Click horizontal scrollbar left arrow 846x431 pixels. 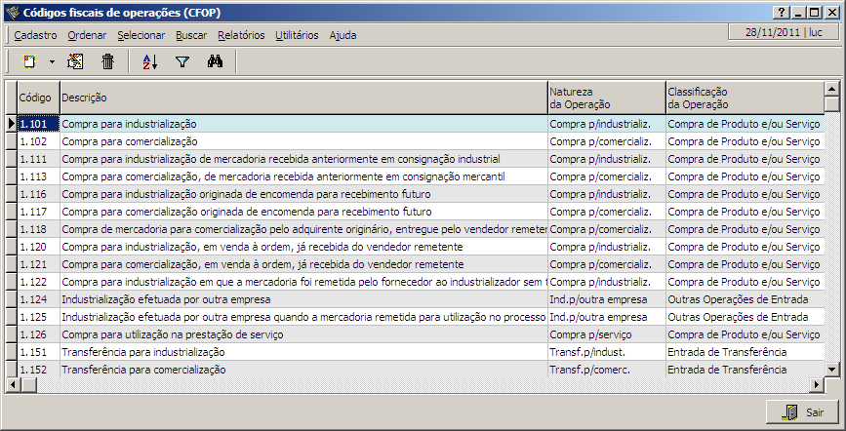[x=13, y=384]
